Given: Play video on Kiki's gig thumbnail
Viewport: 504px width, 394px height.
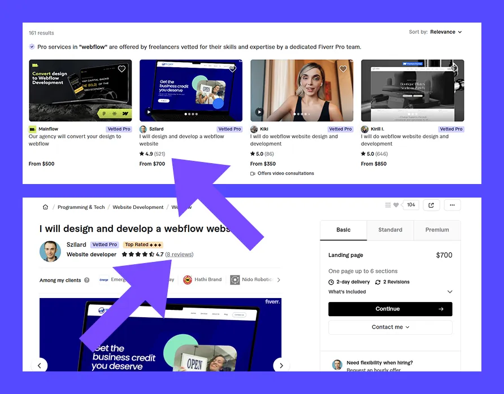Looking at the screenshot, I should click(259, 112).
